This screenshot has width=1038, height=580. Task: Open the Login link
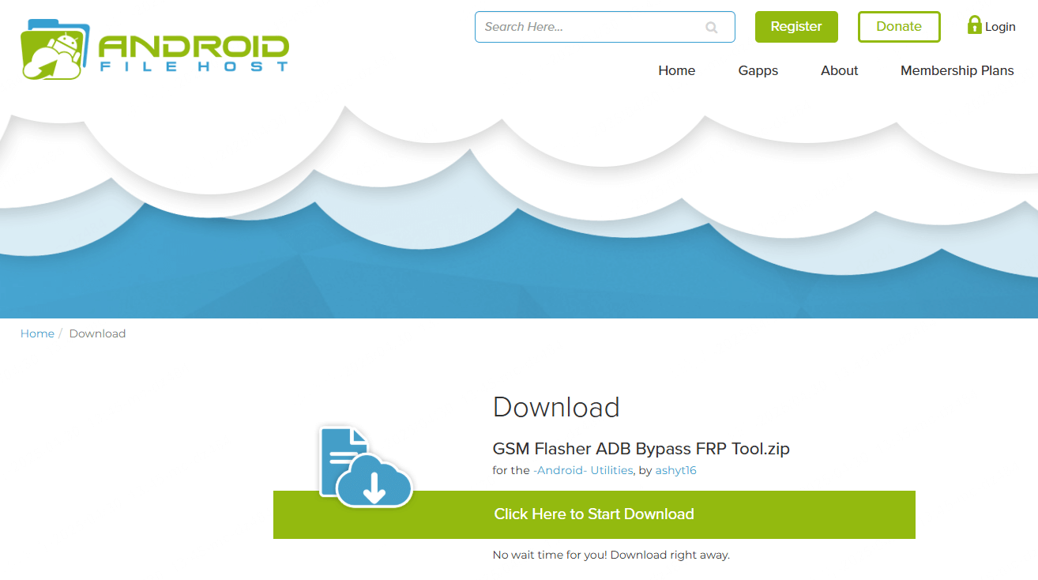(1000, 27)
